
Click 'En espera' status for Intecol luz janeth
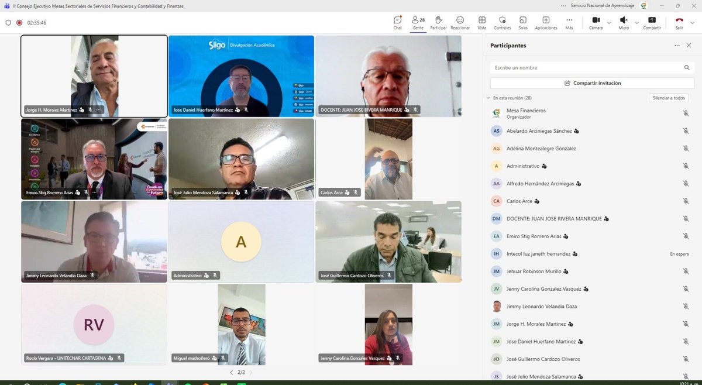click(679, 254)
